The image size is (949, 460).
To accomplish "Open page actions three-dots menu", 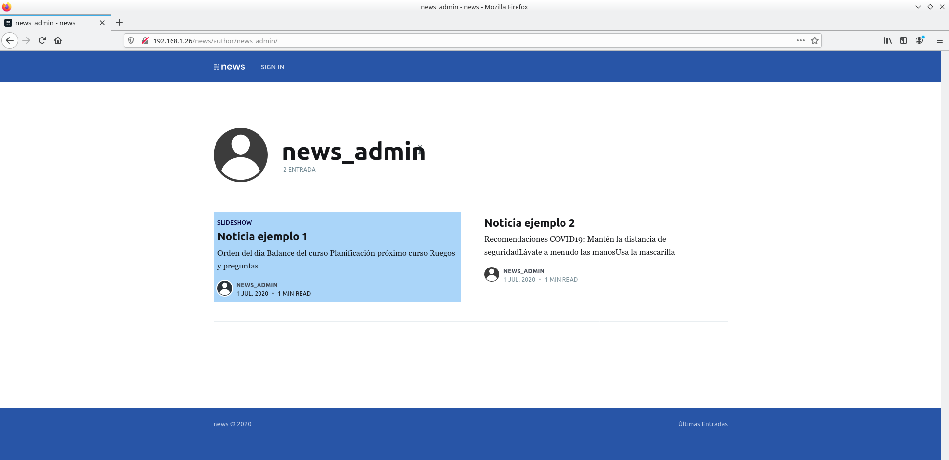I will pyautogui.click(x=800, y=40).
